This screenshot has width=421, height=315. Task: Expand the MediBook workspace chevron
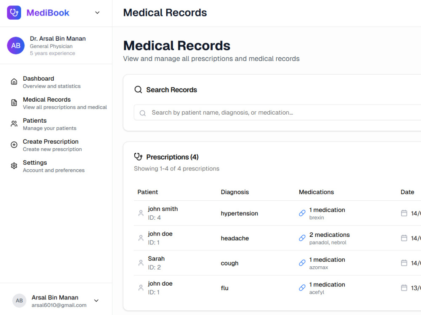click(x=98, y=13)
